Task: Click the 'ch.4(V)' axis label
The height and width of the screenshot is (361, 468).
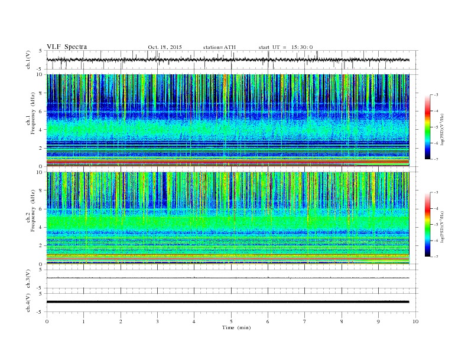Action: pyautogui.click(x=28, y=303)
